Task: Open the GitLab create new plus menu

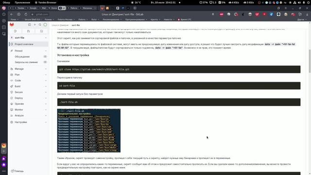Action: point(35,25)
